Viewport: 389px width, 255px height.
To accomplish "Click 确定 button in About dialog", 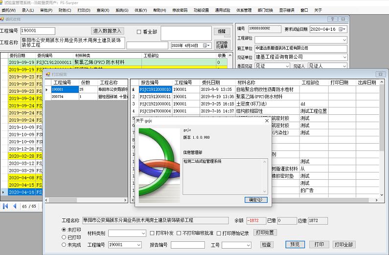I will pos(255,200).
